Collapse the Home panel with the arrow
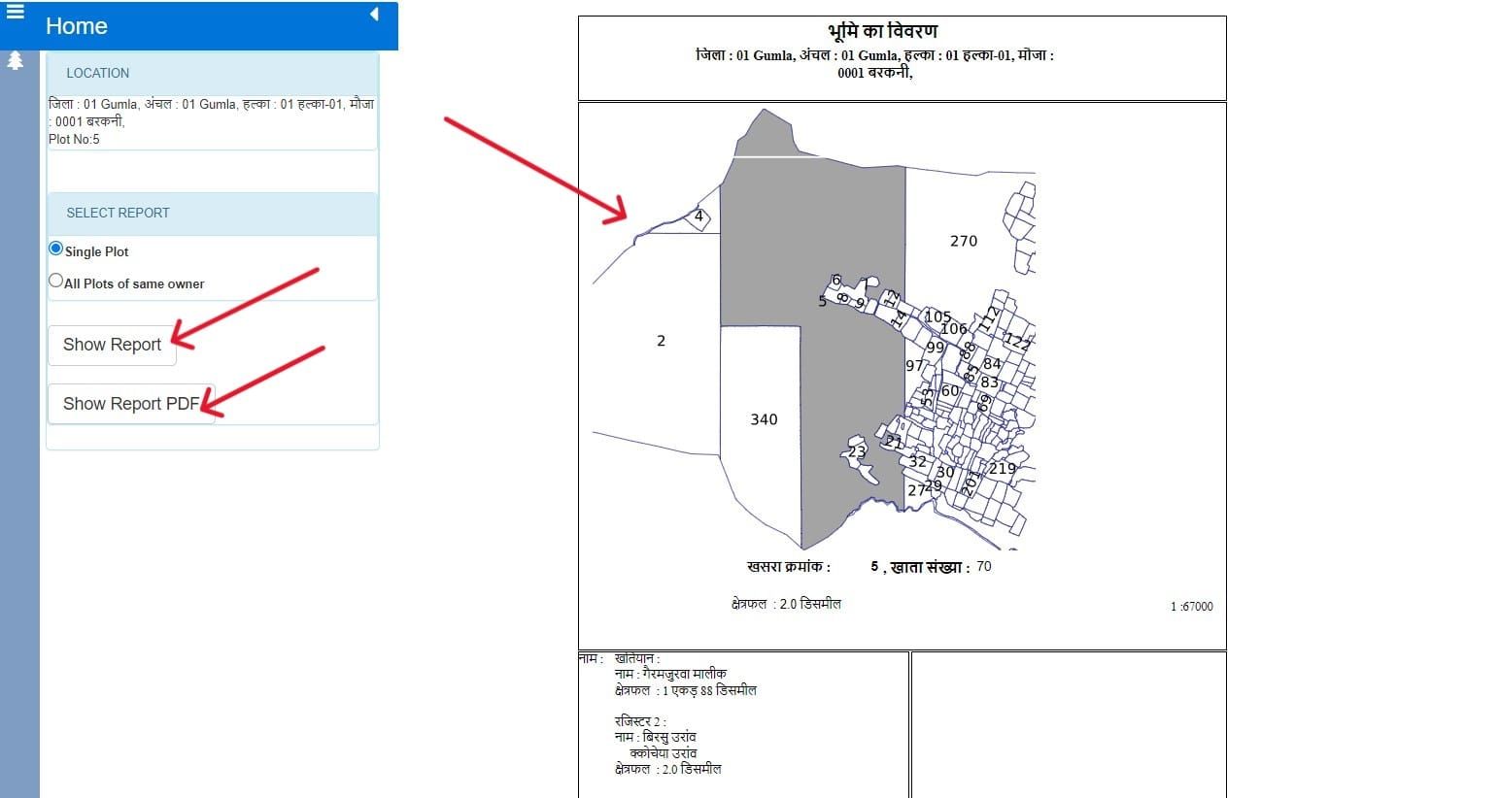 [x=374, y=14]
